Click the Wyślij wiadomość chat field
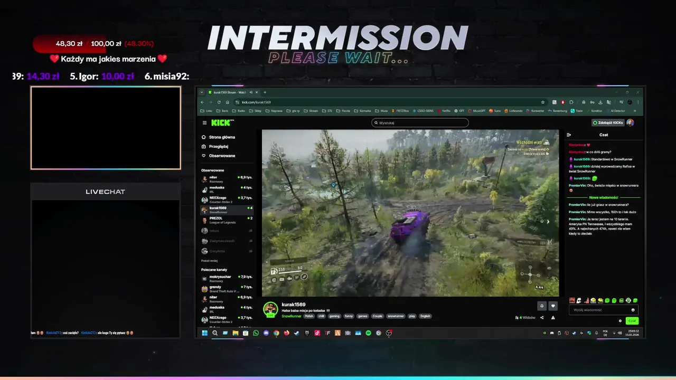Viewport: 676px width, 380px height. point(604,310)
